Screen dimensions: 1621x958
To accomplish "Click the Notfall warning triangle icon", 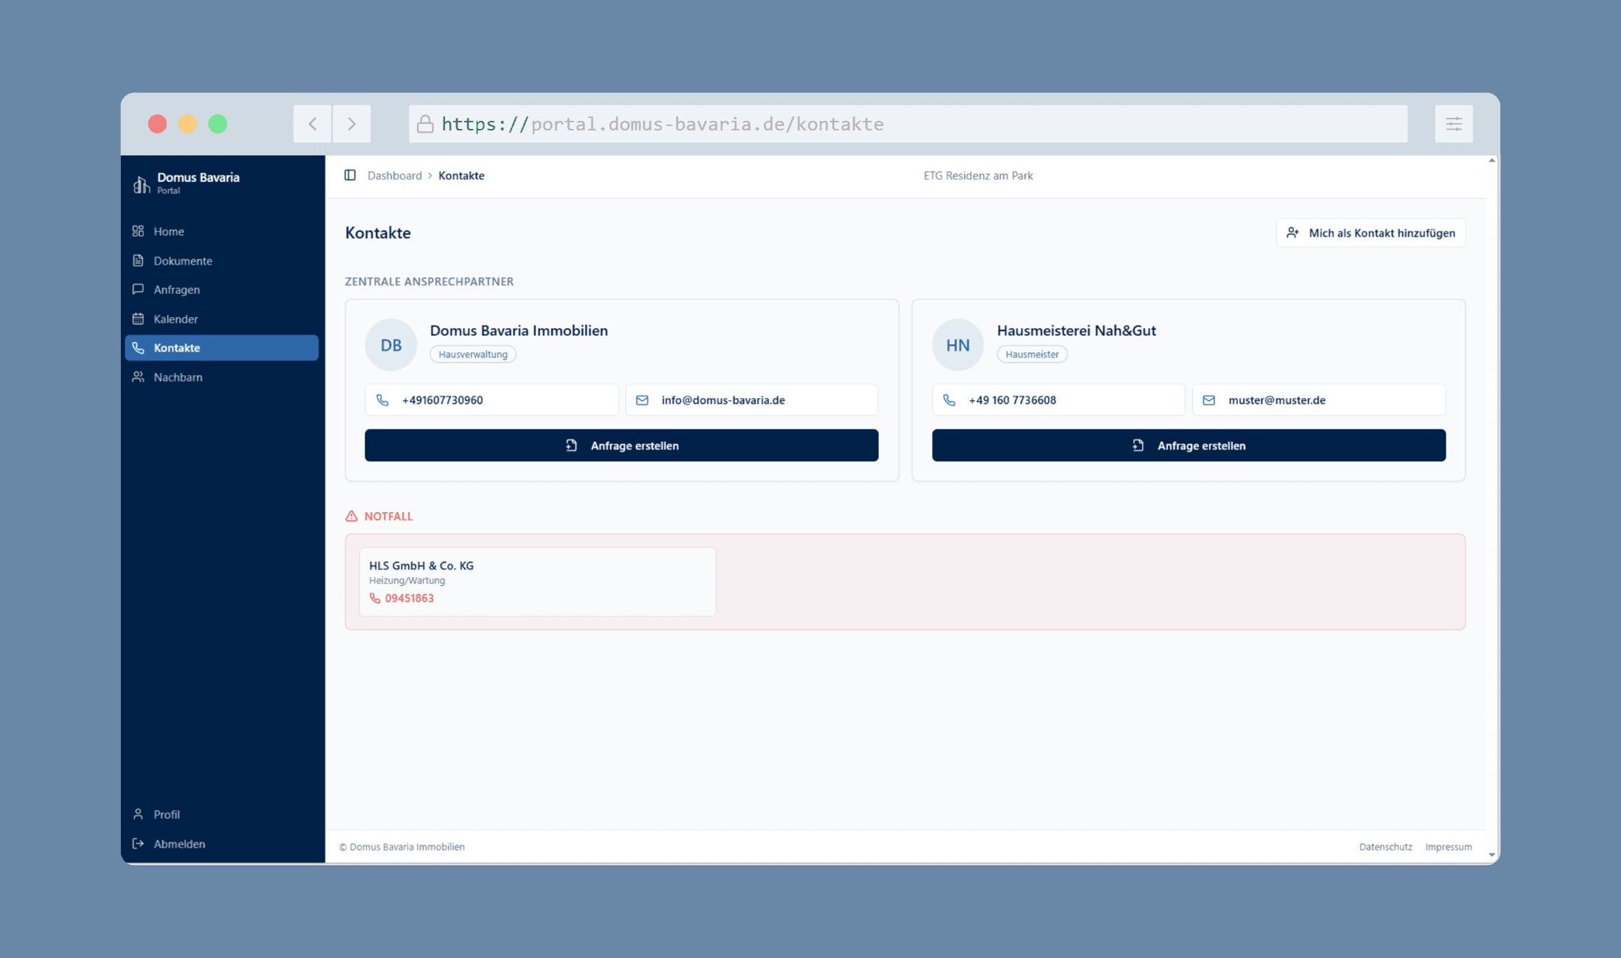I will tap(351, 517).
